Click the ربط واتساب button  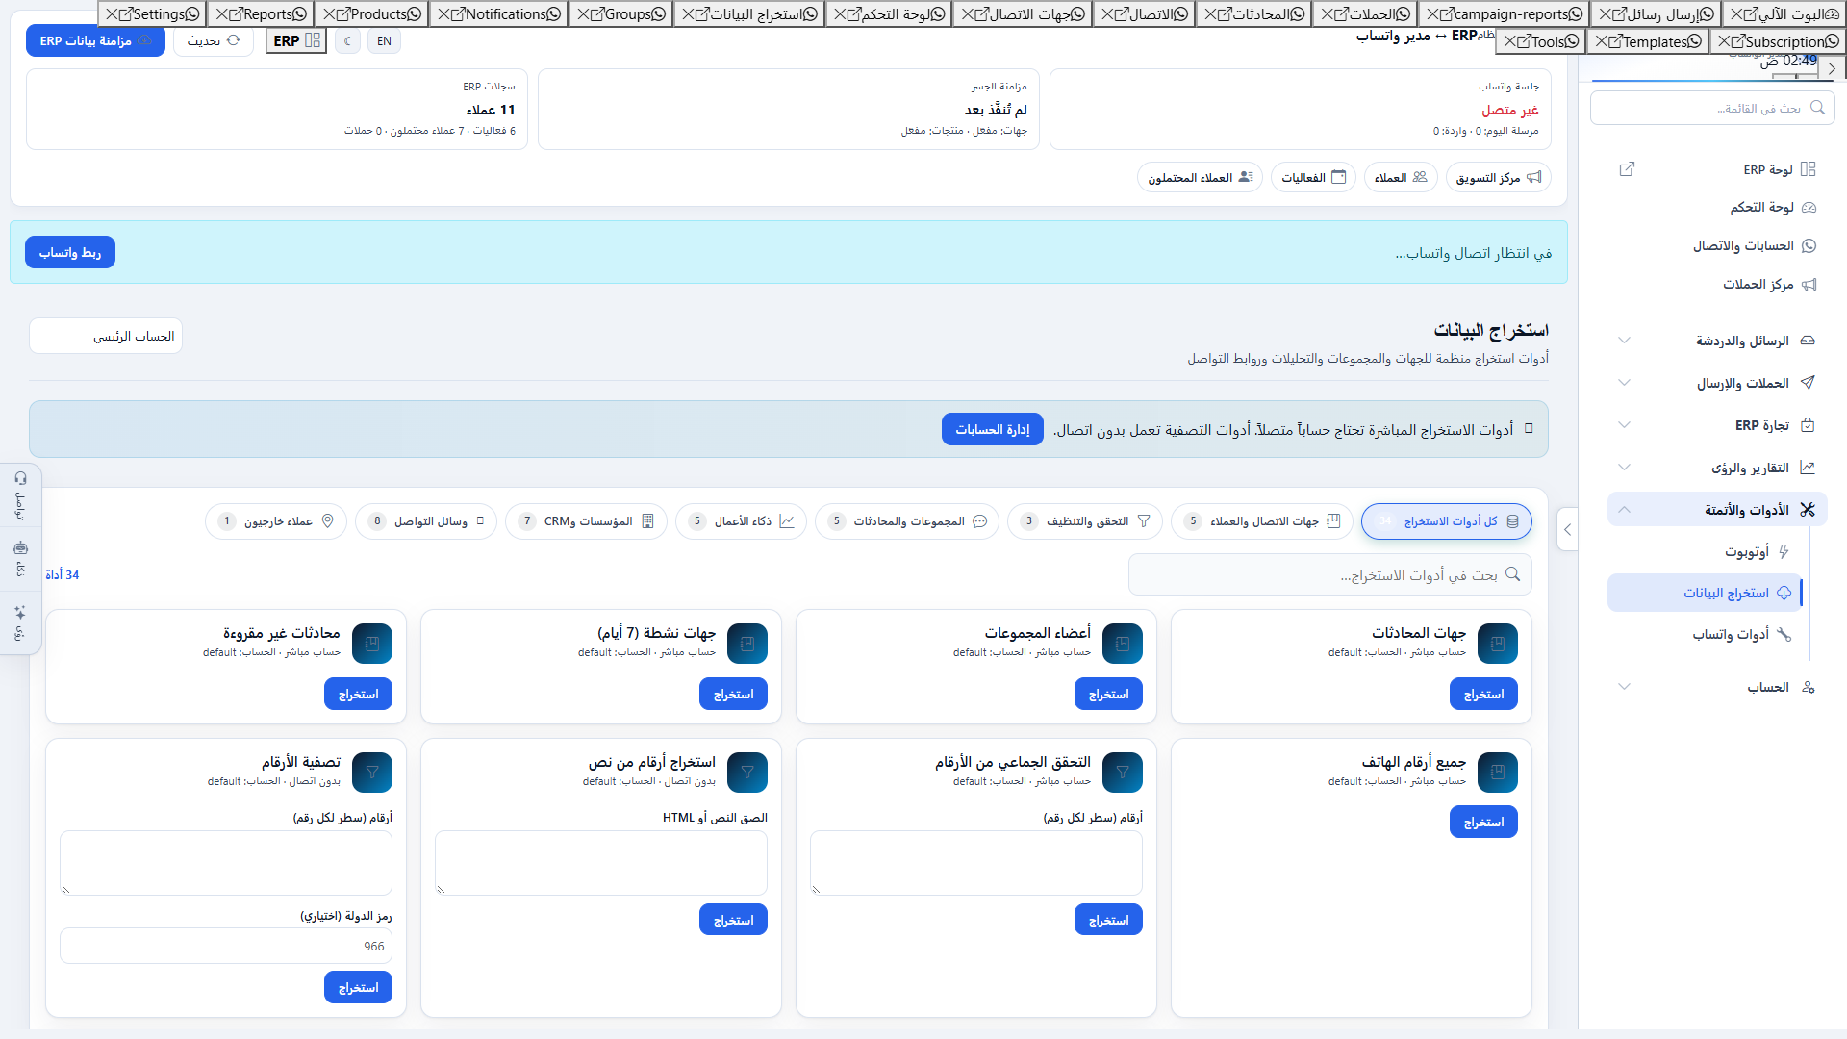[70, 252]
